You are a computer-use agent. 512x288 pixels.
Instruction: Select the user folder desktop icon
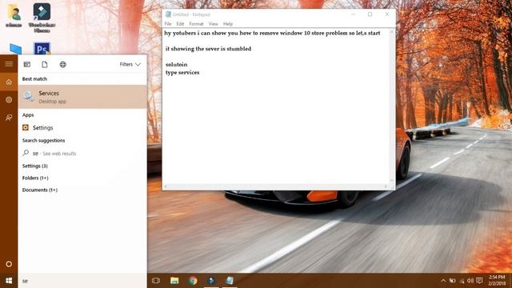pyautogui.click(x=14, y=16)
